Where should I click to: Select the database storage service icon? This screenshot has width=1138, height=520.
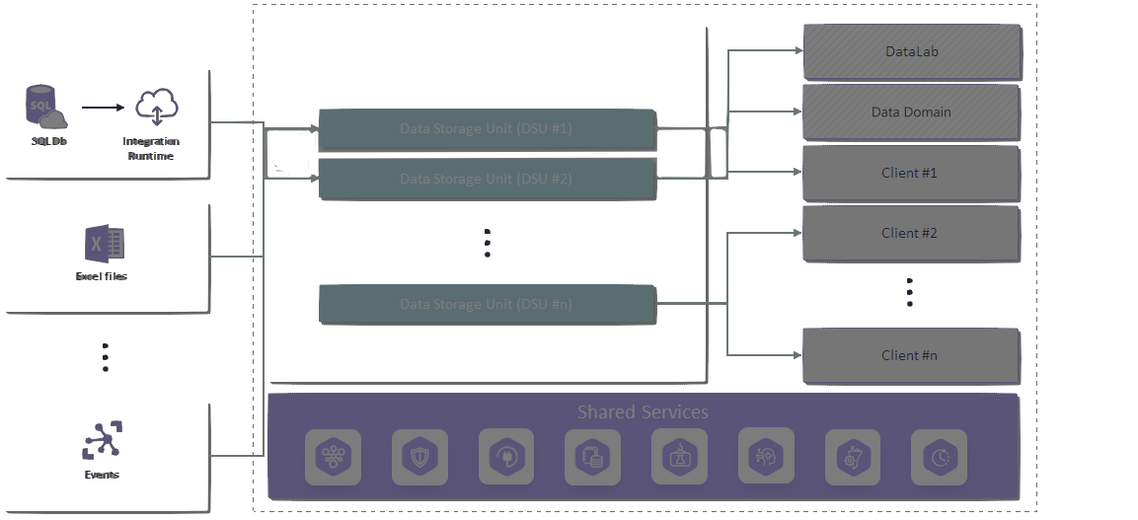tap(592, 456)
